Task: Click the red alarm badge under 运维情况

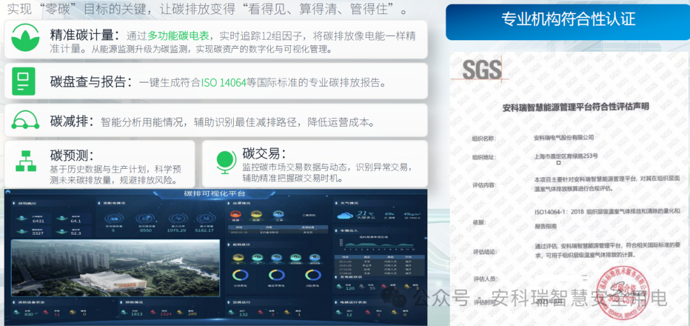Action: click(235, 215)
